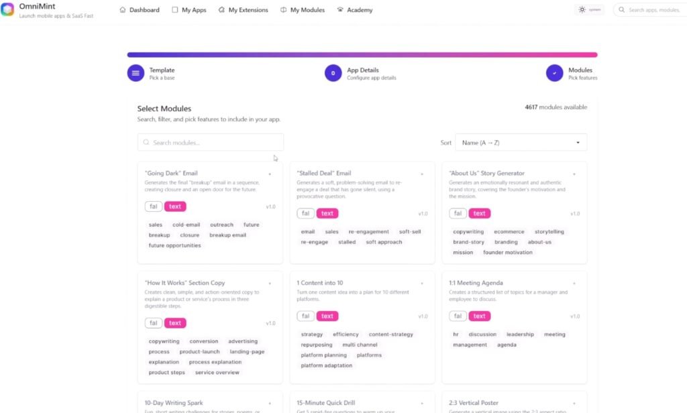687x413 pixels.
Task: Click the "text" badge on 1 Content into 10
Action: tap(327, 316)
